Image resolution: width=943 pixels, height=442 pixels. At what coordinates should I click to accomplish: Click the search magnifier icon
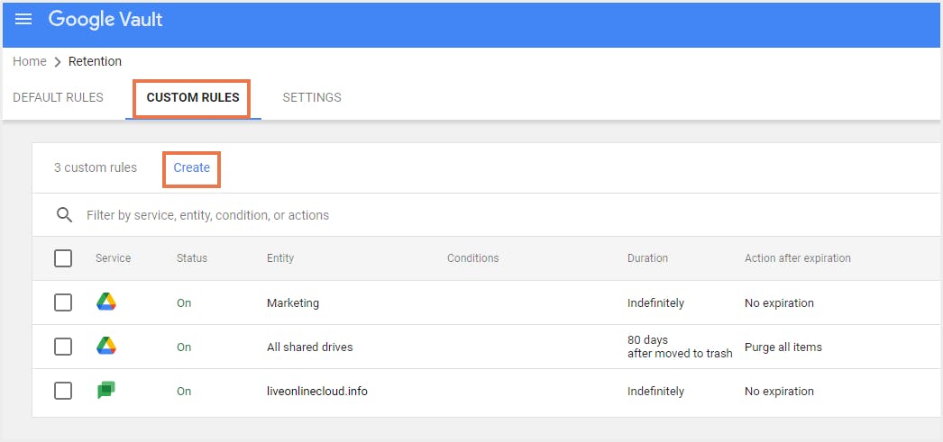pos(64,215)
